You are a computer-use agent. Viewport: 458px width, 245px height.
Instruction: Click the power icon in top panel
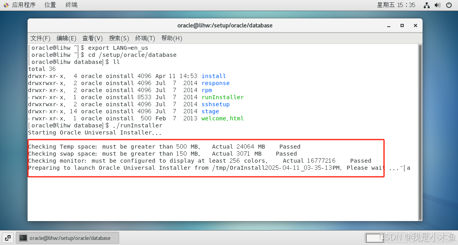click(x=449, y=5)
